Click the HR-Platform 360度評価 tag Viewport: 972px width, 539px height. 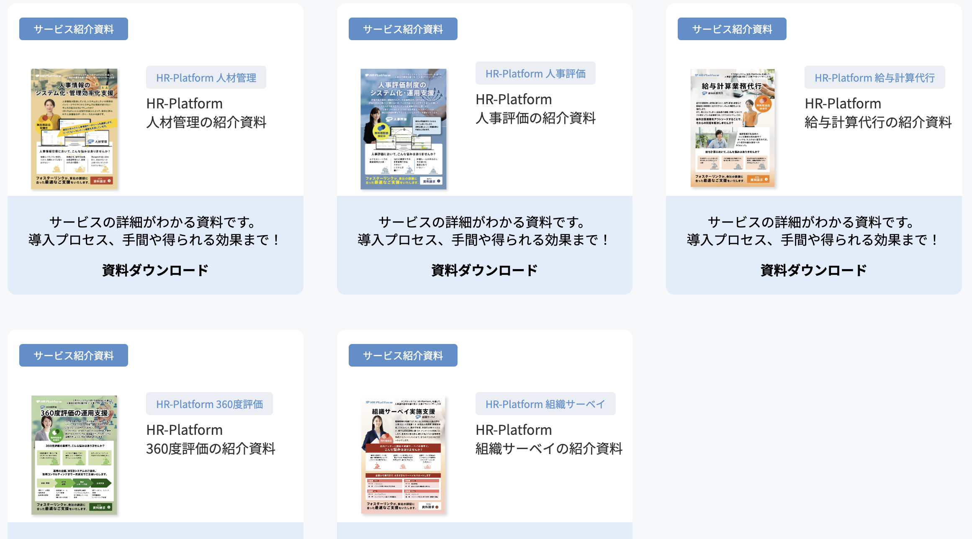pyautogui.click(x=209, y=404)
